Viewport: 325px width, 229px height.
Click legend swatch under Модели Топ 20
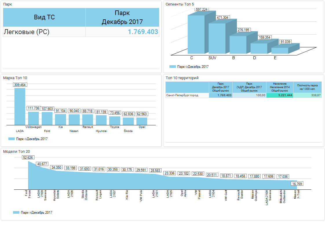point(16,213)
